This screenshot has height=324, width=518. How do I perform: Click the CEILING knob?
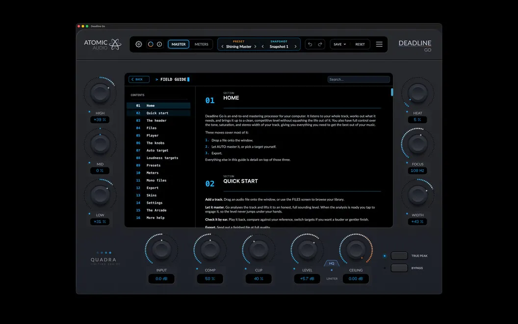coord(356,250)
